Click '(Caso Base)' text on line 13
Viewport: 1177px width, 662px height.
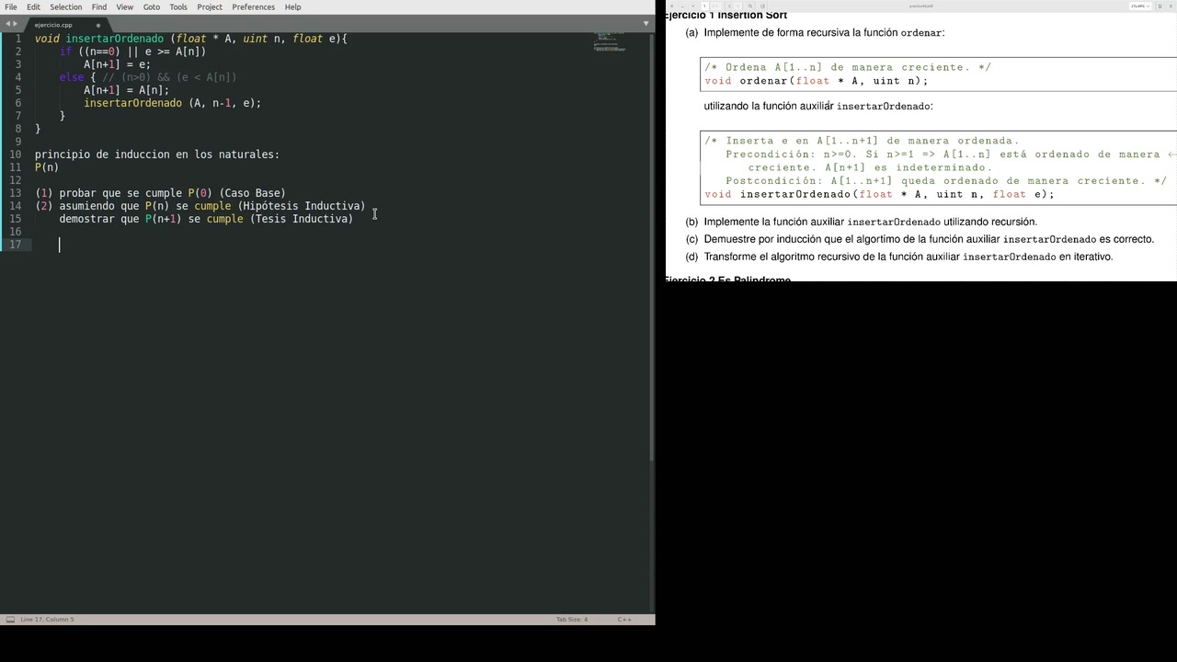252,193
